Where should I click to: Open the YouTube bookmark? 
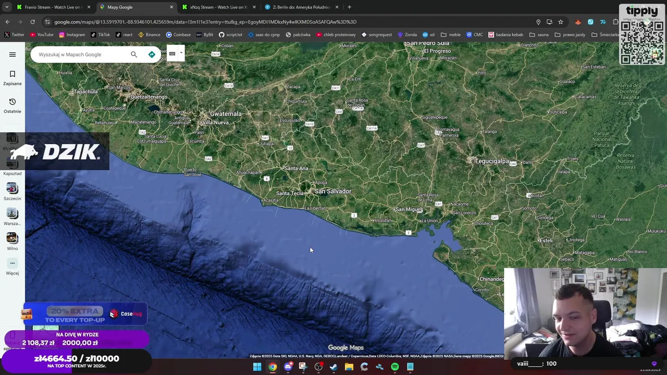coord(42,34)
